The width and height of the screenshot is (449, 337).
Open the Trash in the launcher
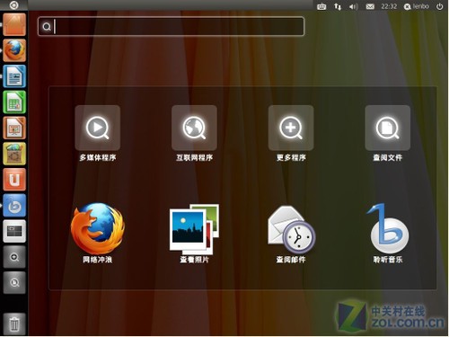[14, 324]
